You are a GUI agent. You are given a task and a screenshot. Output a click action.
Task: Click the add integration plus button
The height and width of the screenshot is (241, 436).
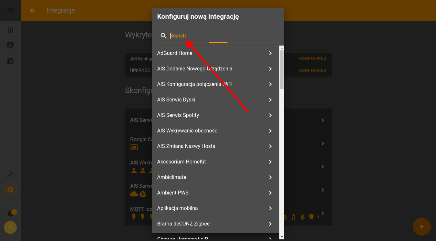[421, 227]
